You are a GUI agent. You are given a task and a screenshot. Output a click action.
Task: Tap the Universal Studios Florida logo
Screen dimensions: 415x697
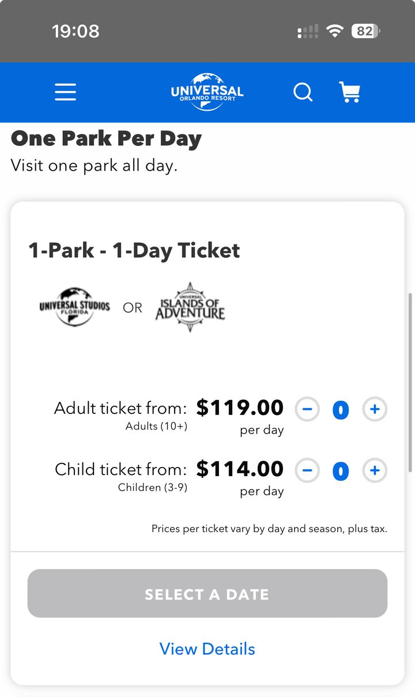(74, 307)
